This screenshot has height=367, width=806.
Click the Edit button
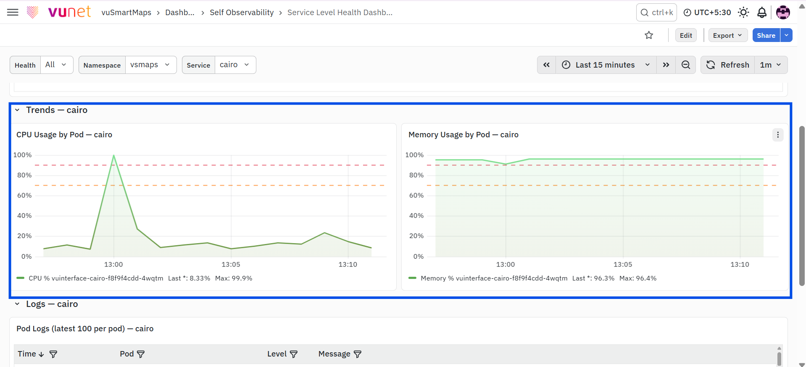(x=686, y=35)
